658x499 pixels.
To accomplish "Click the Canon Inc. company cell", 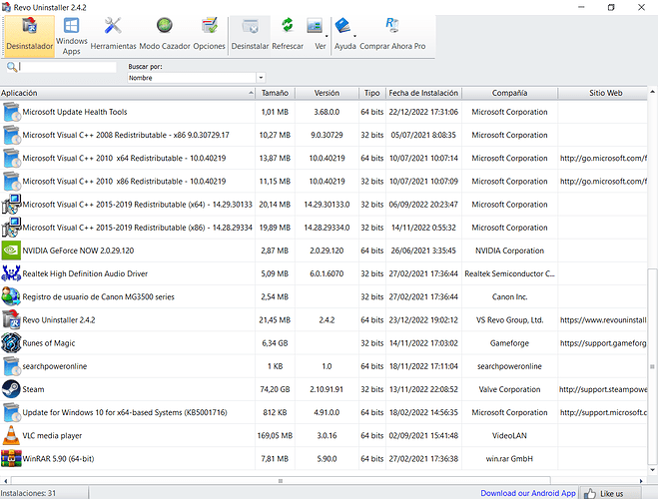I will coord(509,296).
